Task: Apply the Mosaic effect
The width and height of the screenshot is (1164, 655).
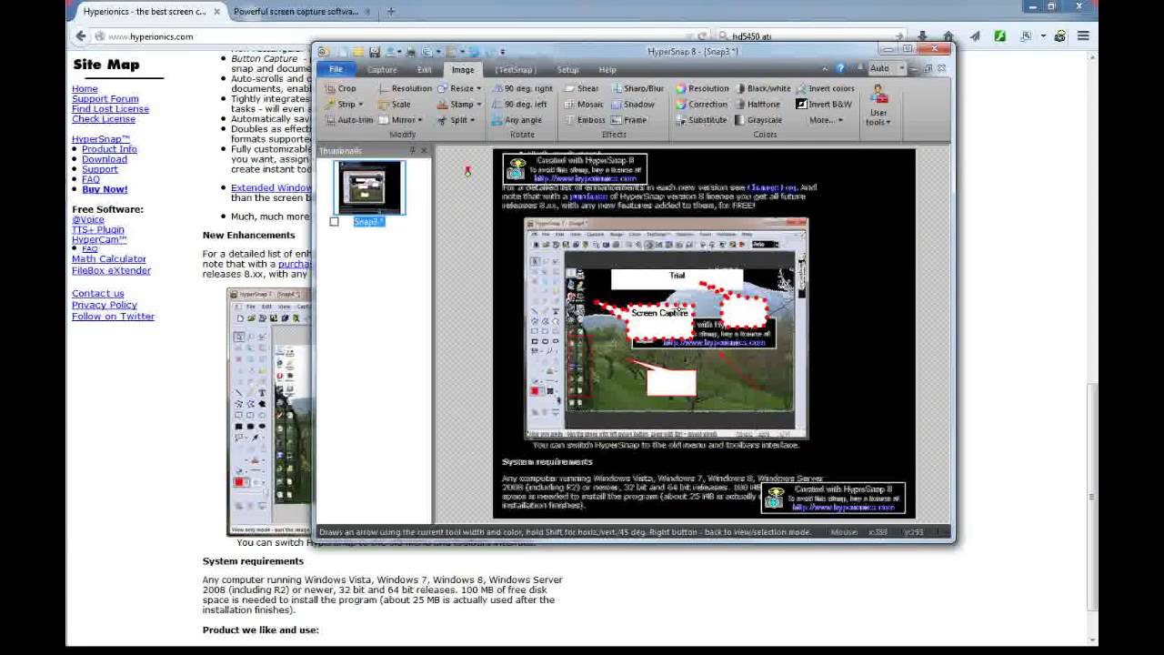Action: (x=583, y=105)
